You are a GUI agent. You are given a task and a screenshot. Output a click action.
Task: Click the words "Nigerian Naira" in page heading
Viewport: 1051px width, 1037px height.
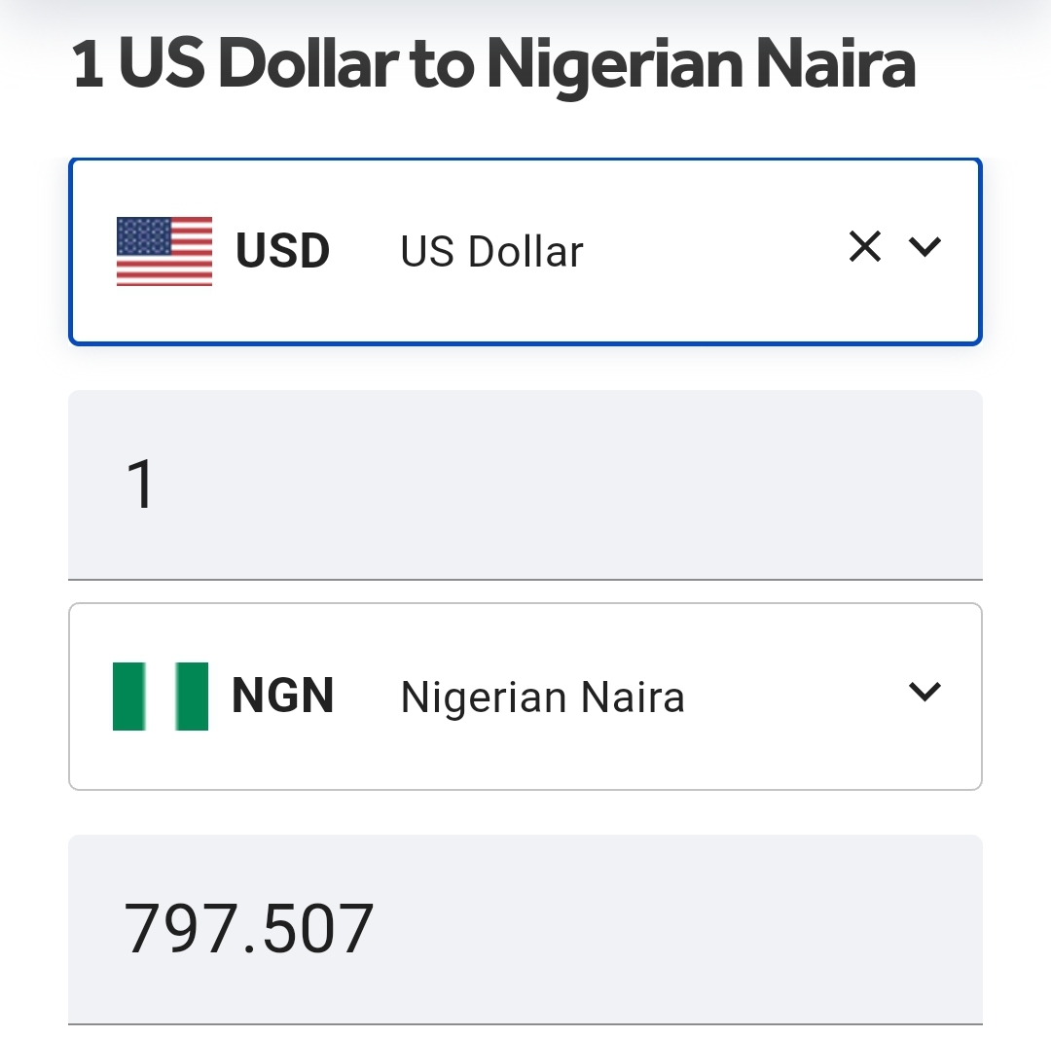pos(701,64)
